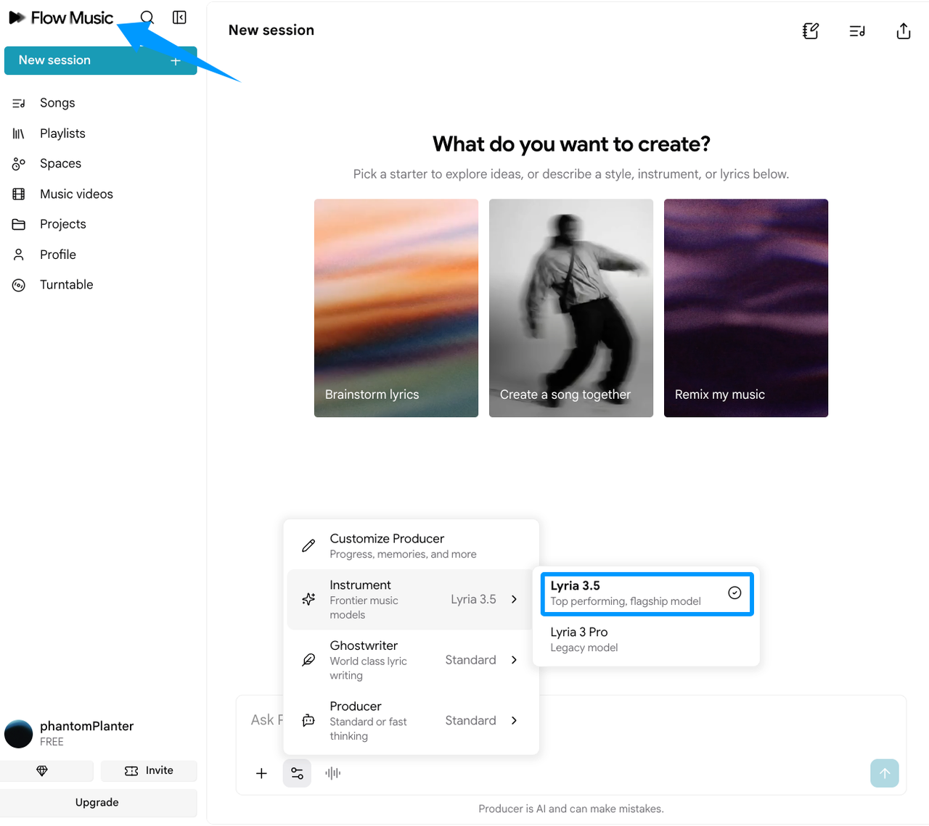Expand the Instrument model submenu chevron
The height and width of the screenshot is (826, 929).
point(514,599)
